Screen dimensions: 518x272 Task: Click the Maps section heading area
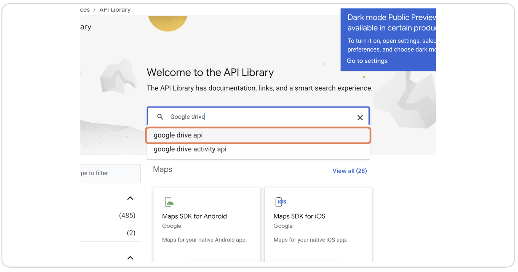pyautogui.click(x=162, y=169)
